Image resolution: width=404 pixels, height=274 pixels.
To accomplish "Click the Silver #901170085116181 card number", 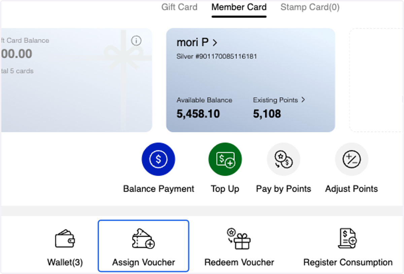I will point(216,56).
